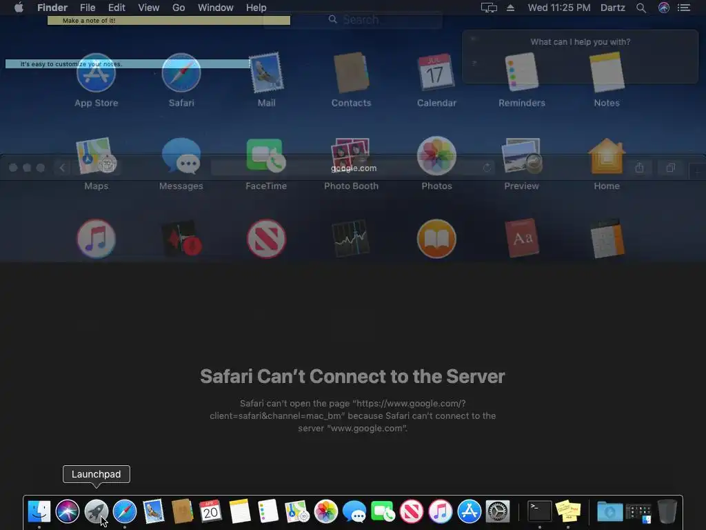Open Notes from Launchpad grid
The height and width of the screenshot is (530, 706).
click(x=607, y=72)
